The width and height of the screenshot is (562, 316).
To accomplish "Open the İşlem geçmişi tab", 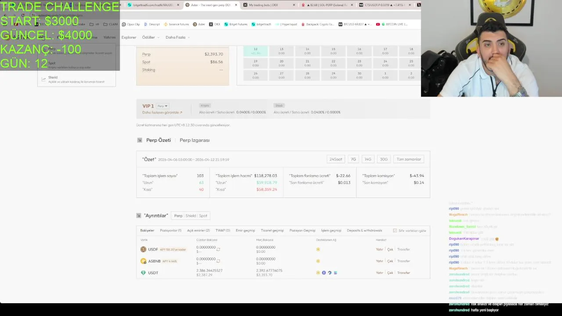I will [x=331, y=230].
